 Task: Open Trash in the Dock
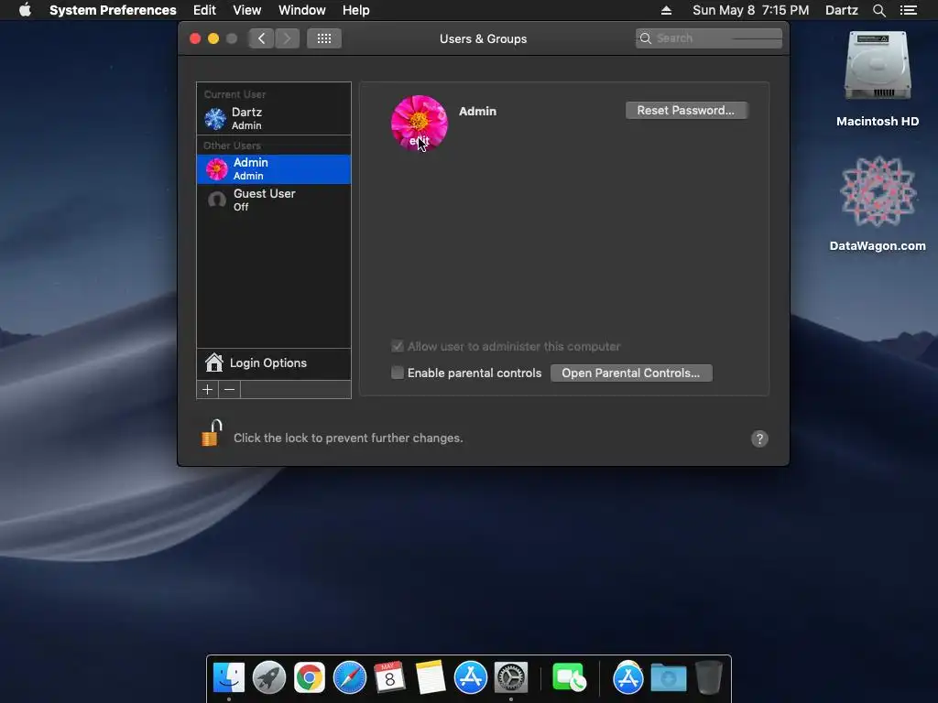[709, 678]
